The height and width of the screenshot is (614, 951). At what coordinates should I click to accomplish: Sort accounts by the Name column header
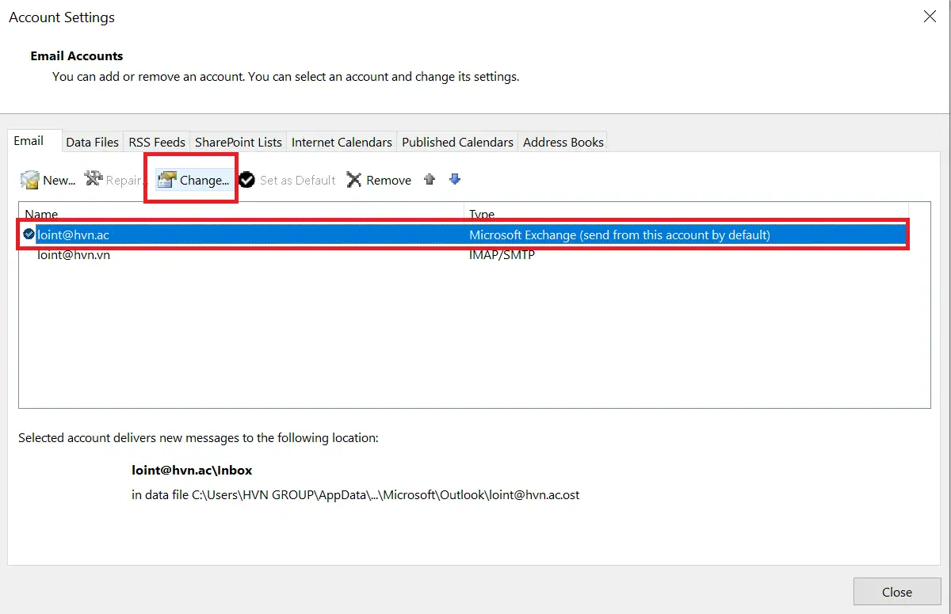(x=238, y=214)
